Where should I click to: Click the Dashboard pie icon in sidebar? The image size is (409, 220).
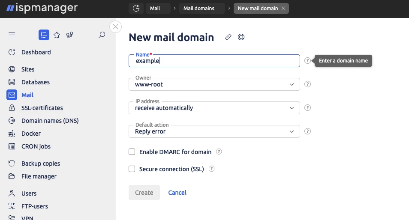12,52
